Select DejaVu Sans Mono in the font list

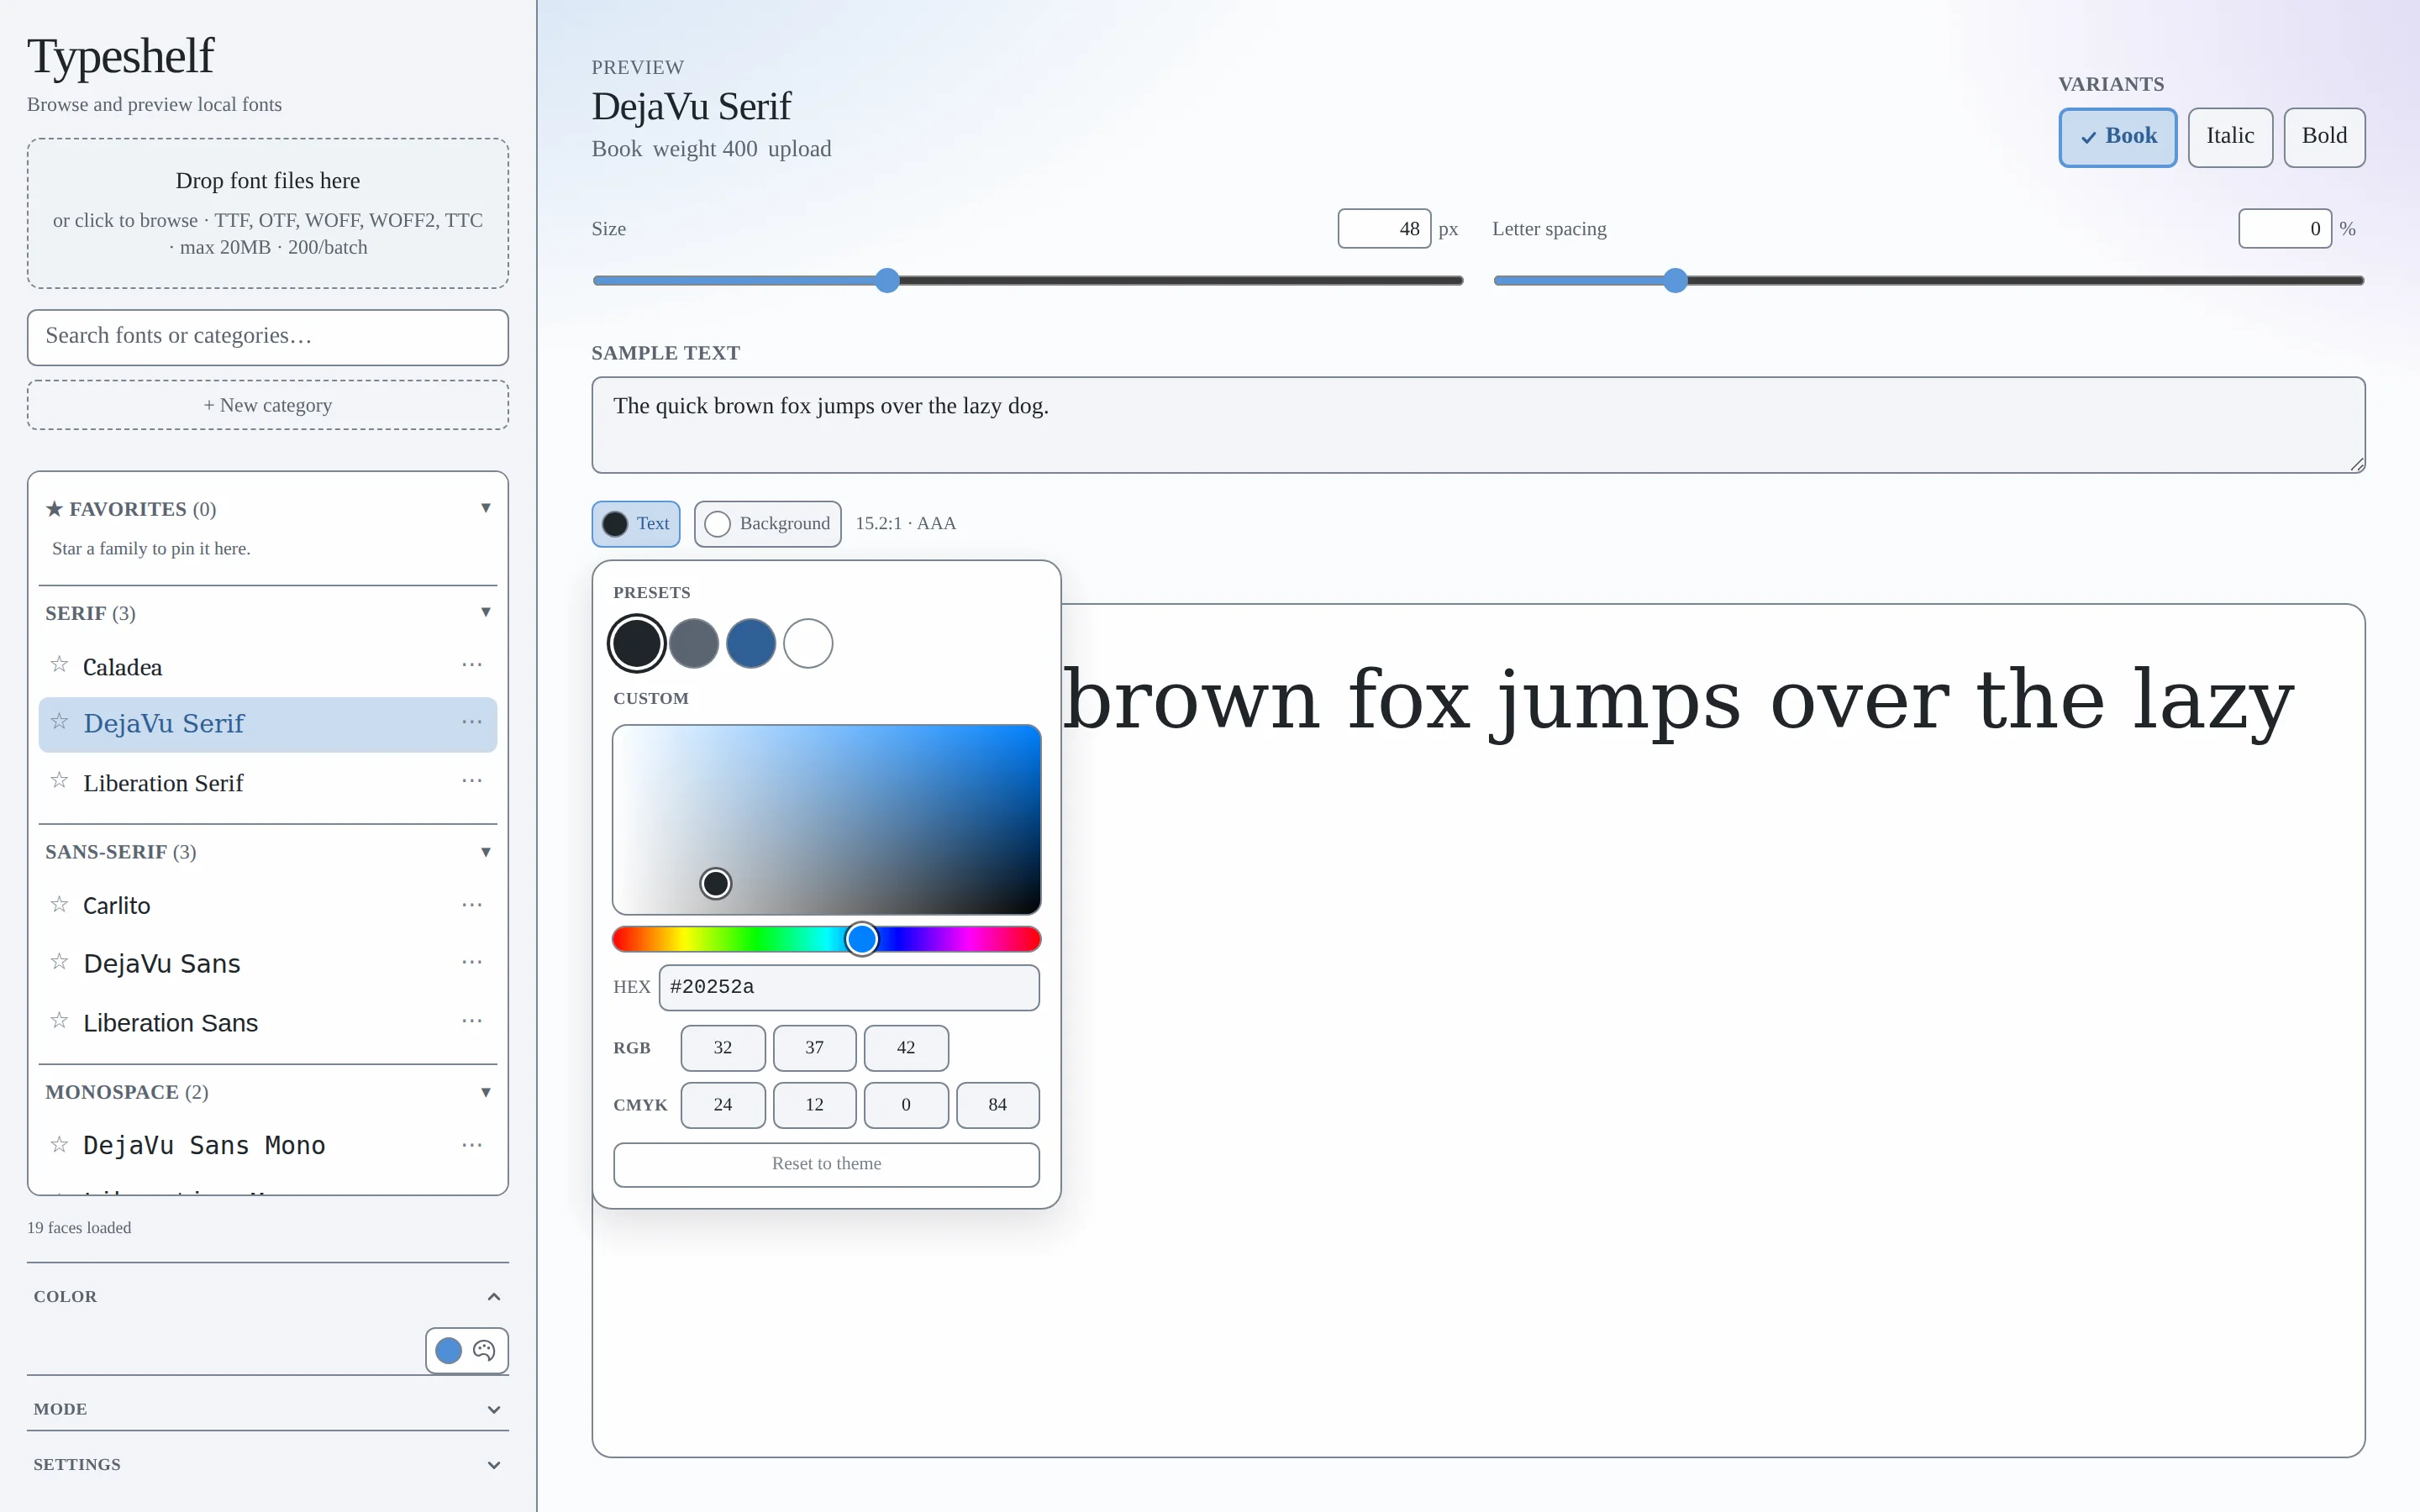pos(204,1146)
